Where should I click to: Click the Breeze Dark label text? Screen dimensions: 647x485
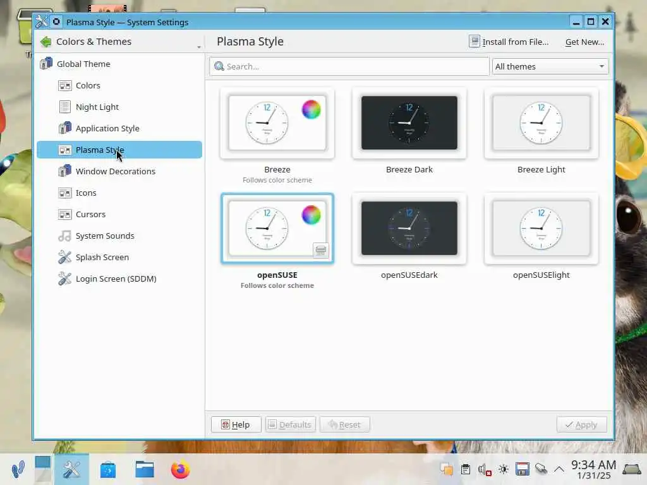click(x=409, y=169)
